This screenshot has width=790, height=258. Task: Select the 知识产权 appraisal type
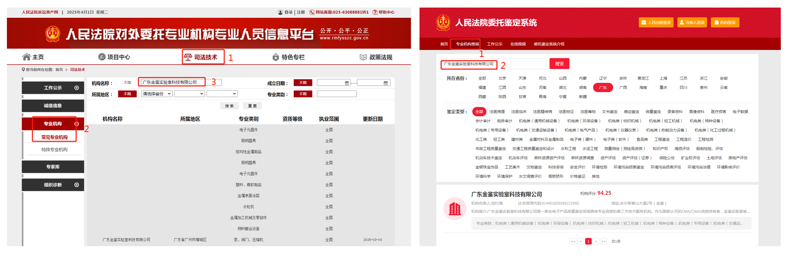click(x=660, y=149)
